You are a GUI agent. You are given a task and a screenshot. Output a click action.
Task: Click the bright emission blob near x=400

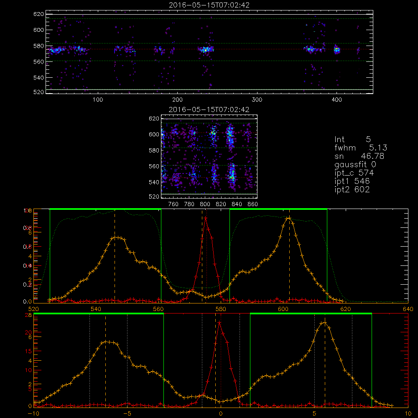(337, 50)
